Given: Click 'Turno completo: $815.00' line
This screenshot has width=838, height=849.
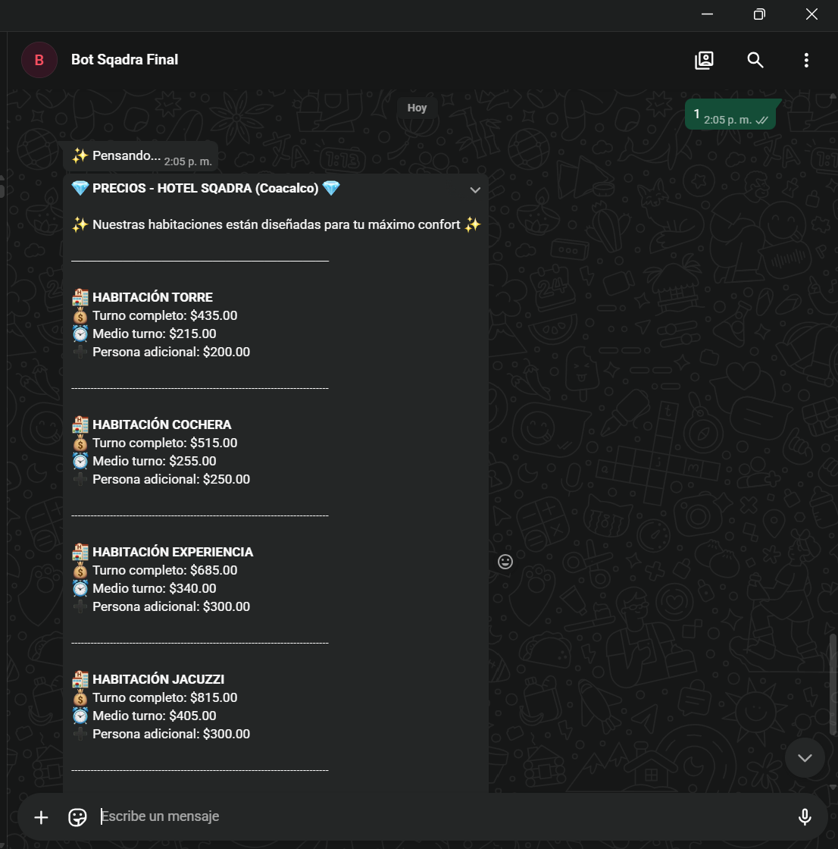Looking at the screenshot, I should [x=164, y=697].
